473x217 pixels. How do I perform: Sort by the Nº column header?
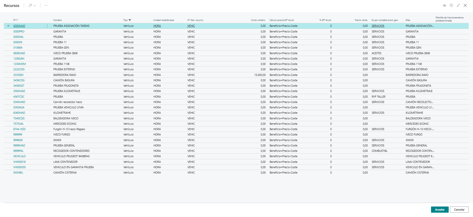click(x=15, y=20)
